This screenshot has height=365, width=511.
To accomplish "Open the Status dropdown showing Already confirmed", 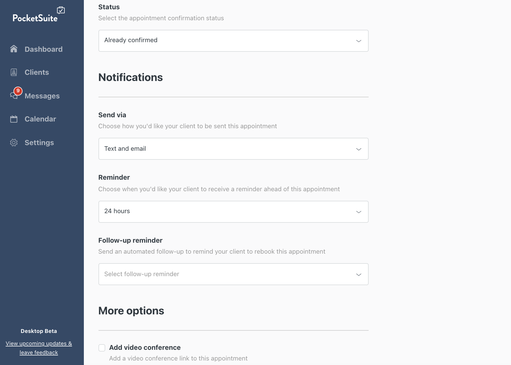I will (233, 41).
